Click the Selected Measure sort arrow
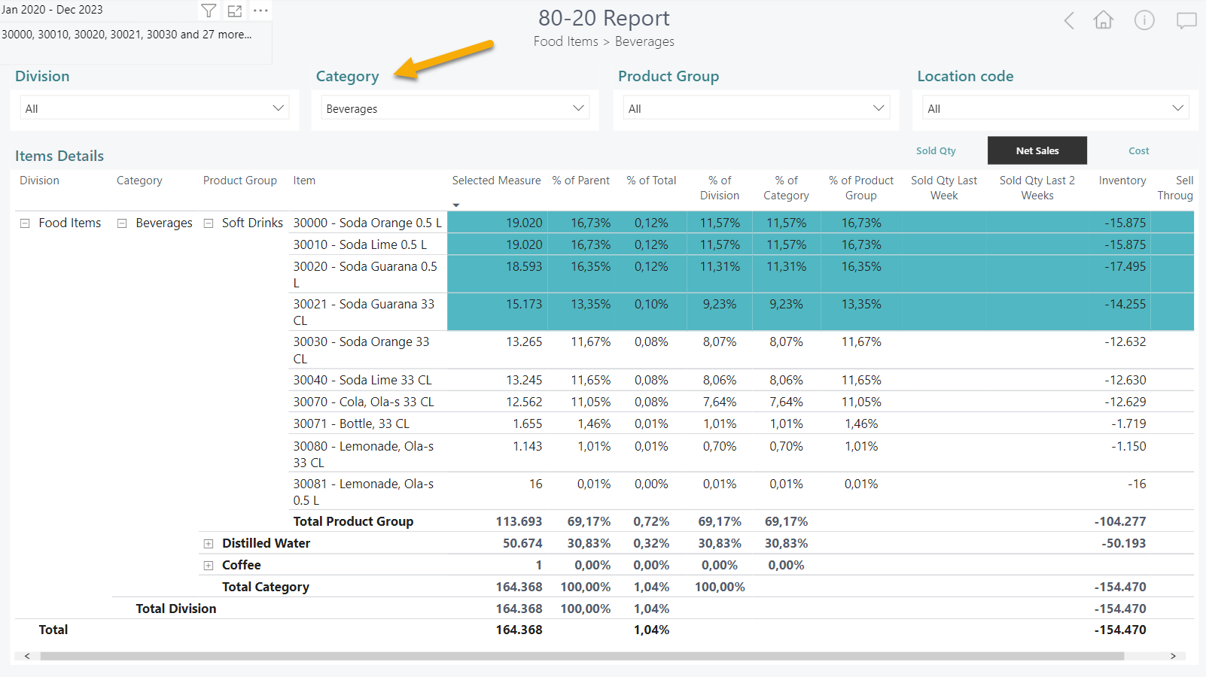Viewport: 1206px width, 677px height. point(456,205)
